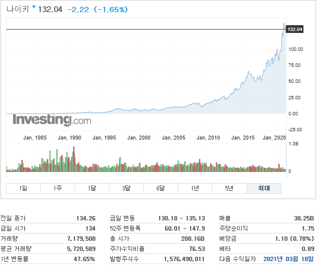Click the blue down arrow next to 나이키
Screen dimensions: 317x265
(x=34, y=7)
